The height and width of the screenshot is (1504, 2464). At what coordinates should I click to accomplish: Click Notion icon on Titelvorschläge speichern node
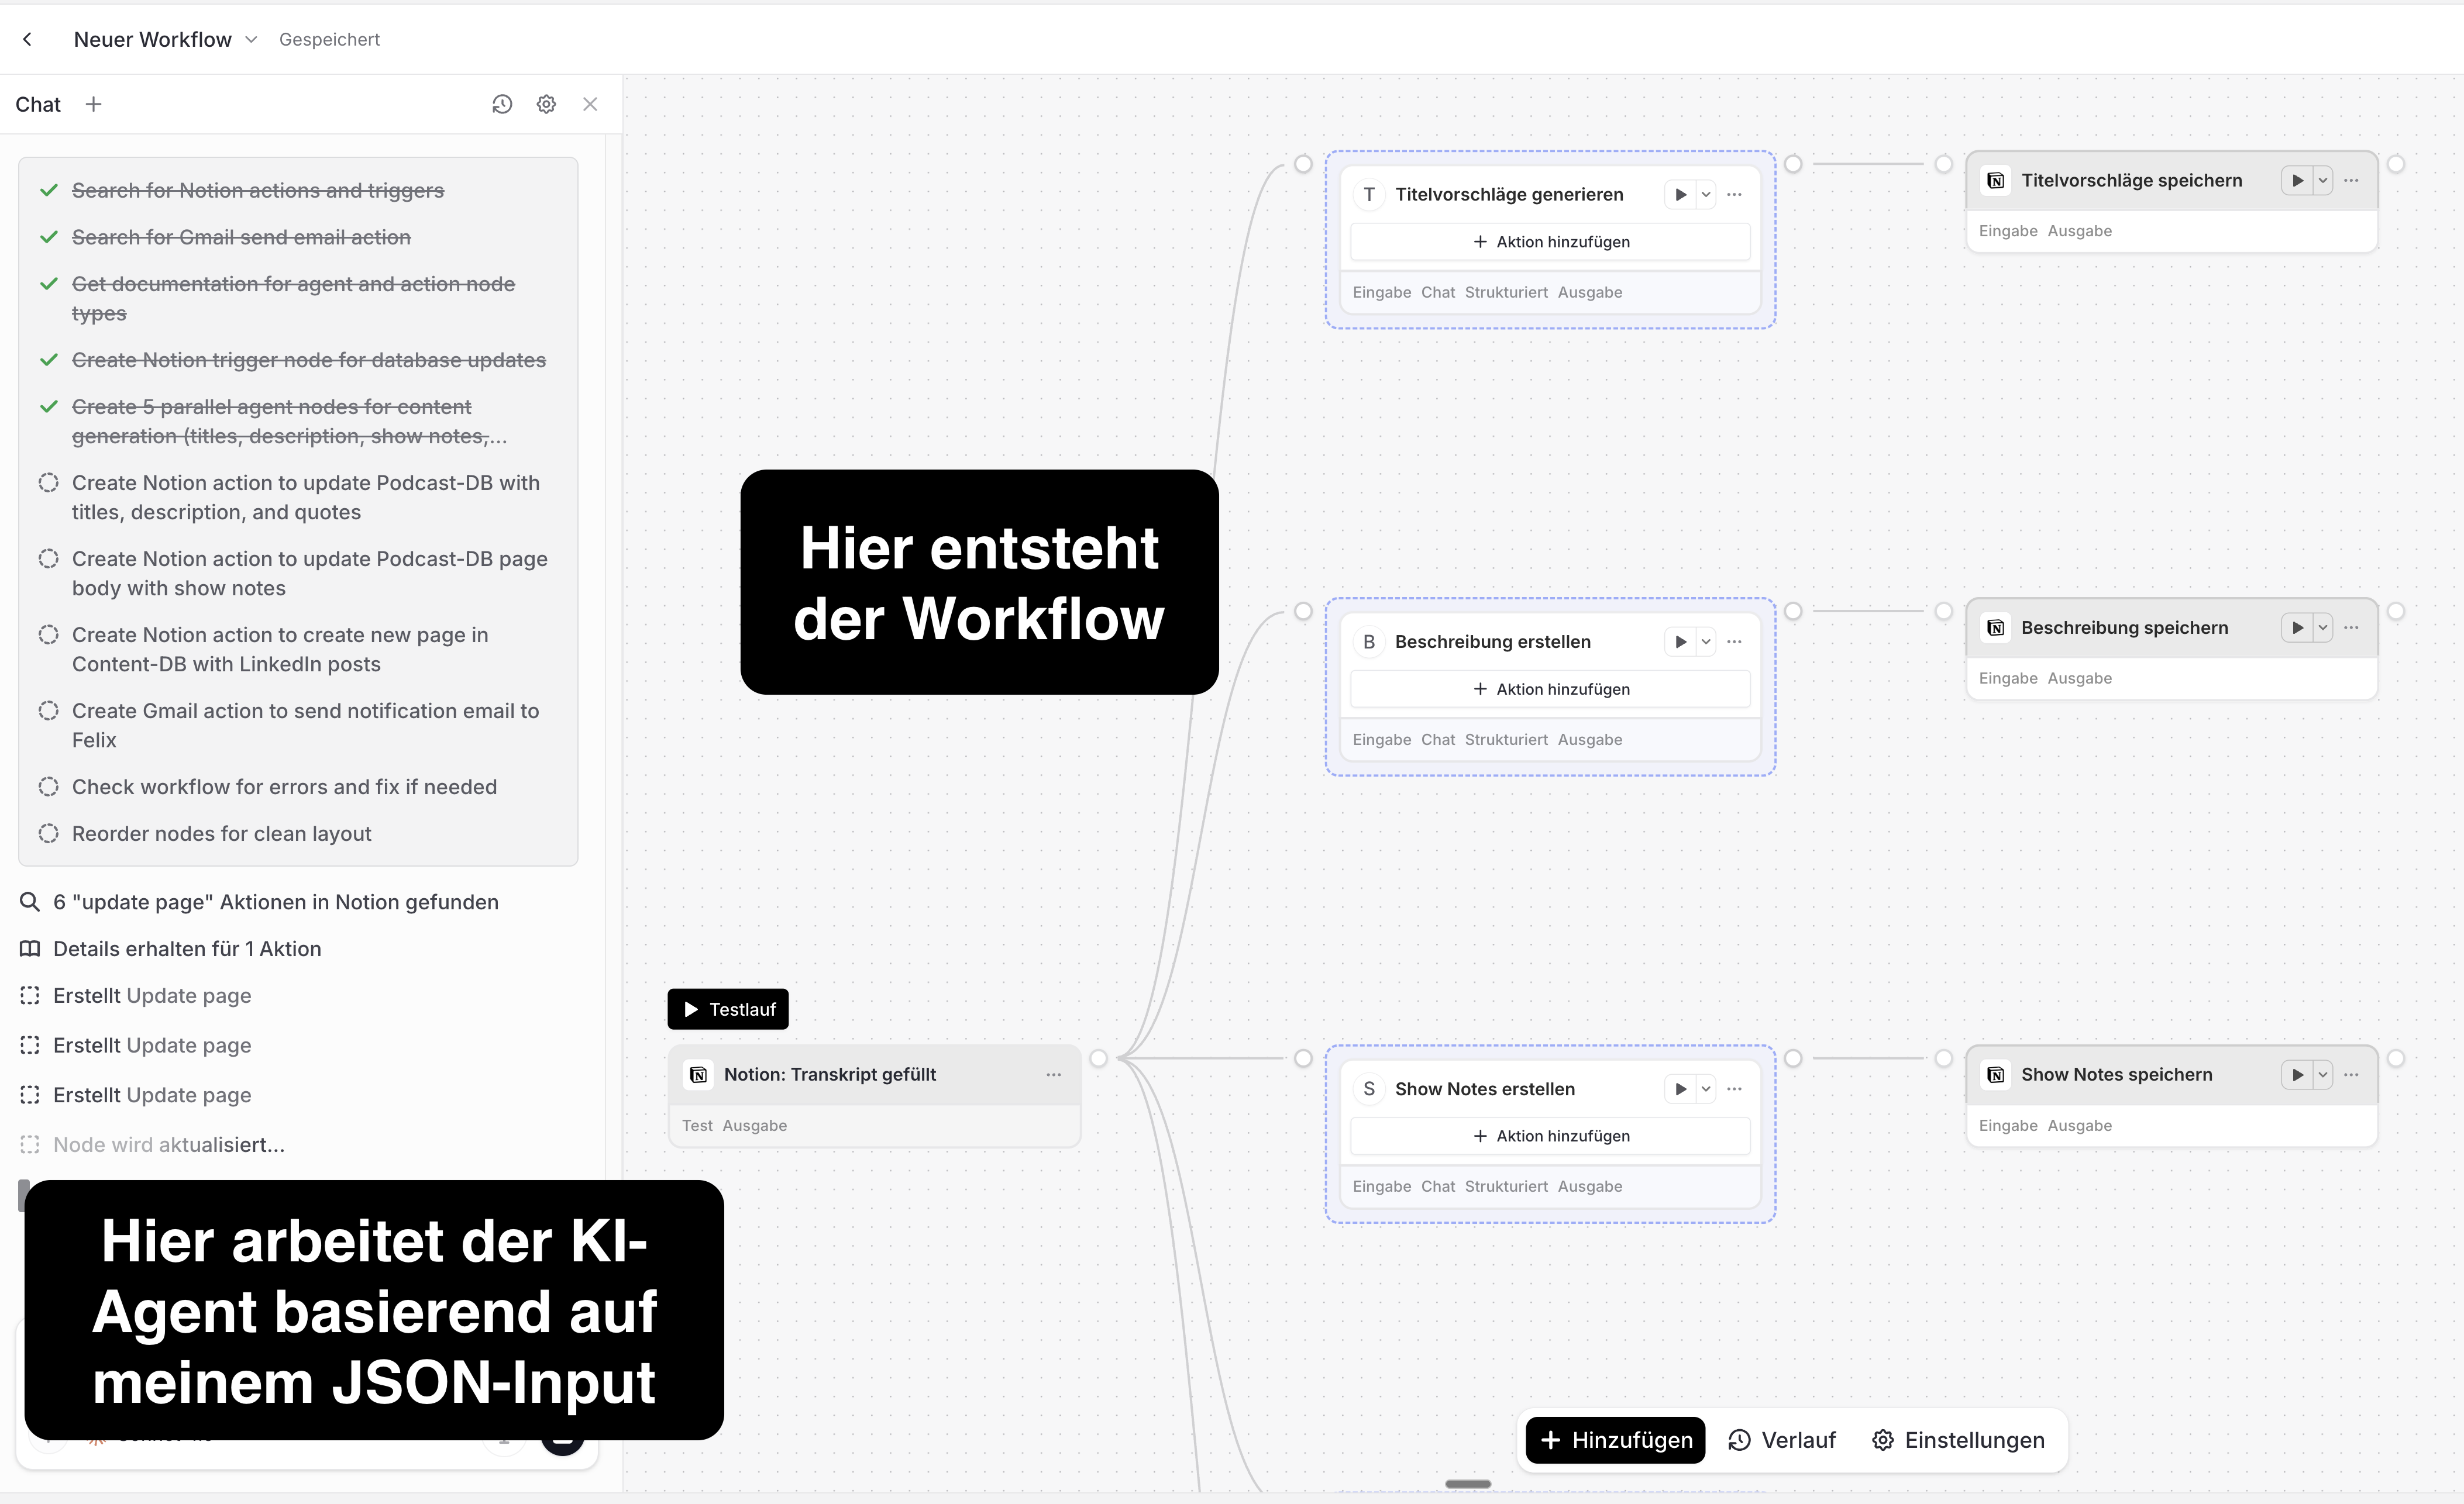(1996, 180)
